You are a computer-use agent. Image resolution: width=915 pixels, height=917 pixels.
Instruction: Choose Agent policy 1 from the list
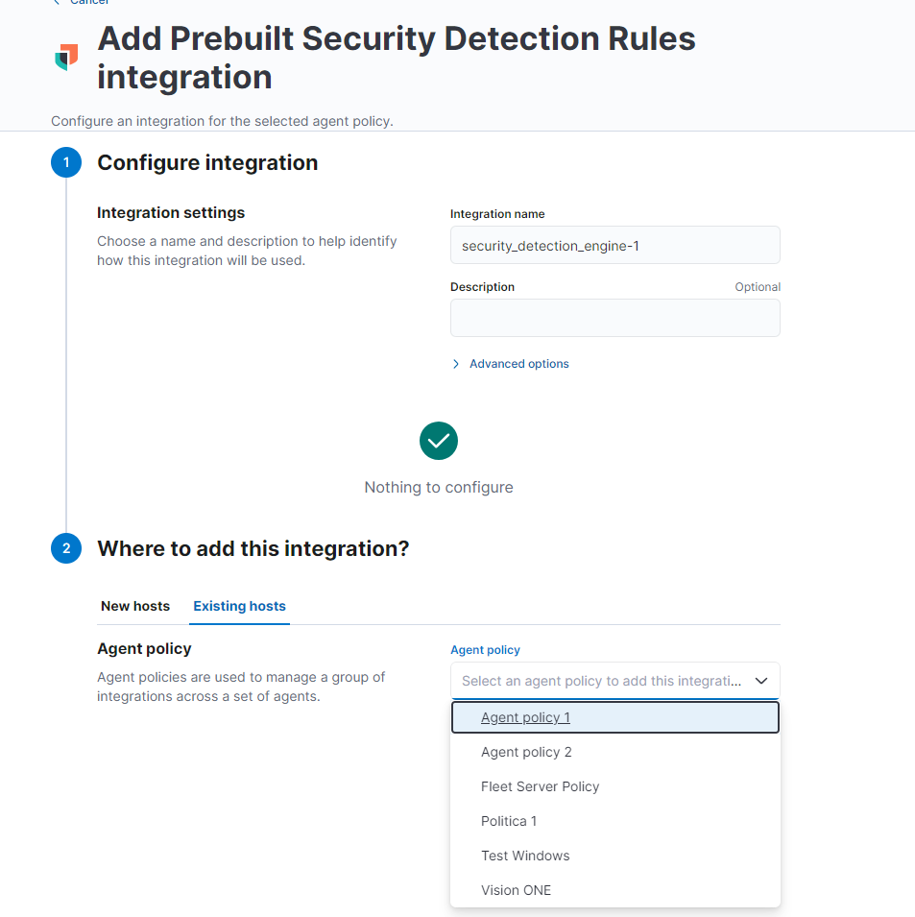(525, 717)
